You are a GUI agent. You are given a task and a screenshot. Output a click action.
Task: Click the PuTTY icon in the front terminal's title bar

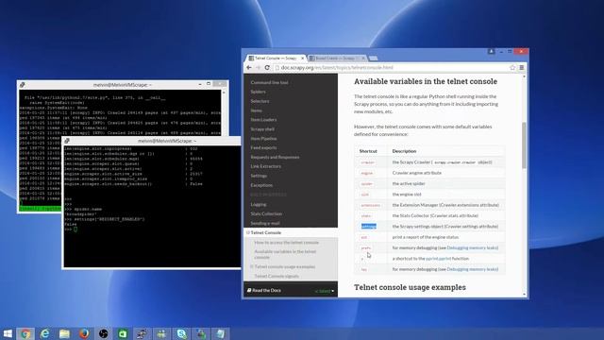pyautogui.click(x=67, y=141)
